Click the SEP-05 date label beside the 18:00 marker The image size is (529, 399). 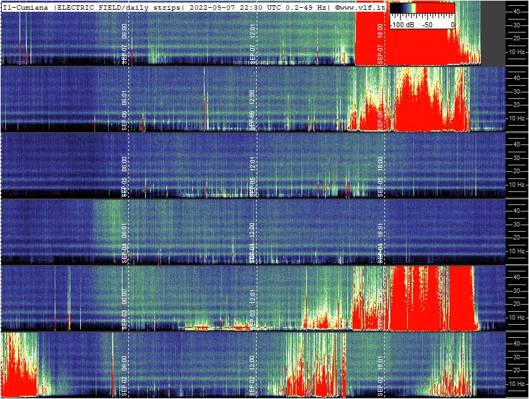pos(380,187)
